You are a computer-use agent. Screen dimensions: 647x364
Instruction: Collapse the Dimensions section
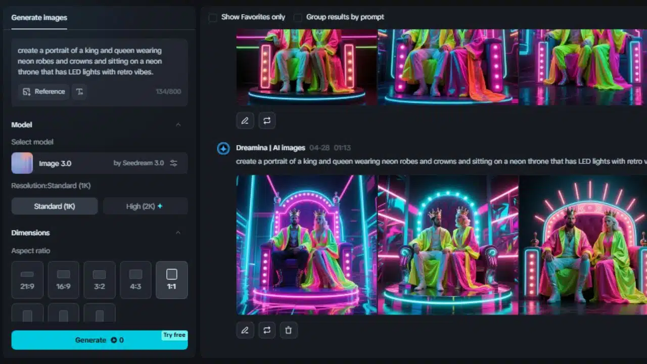pos(178,233)
